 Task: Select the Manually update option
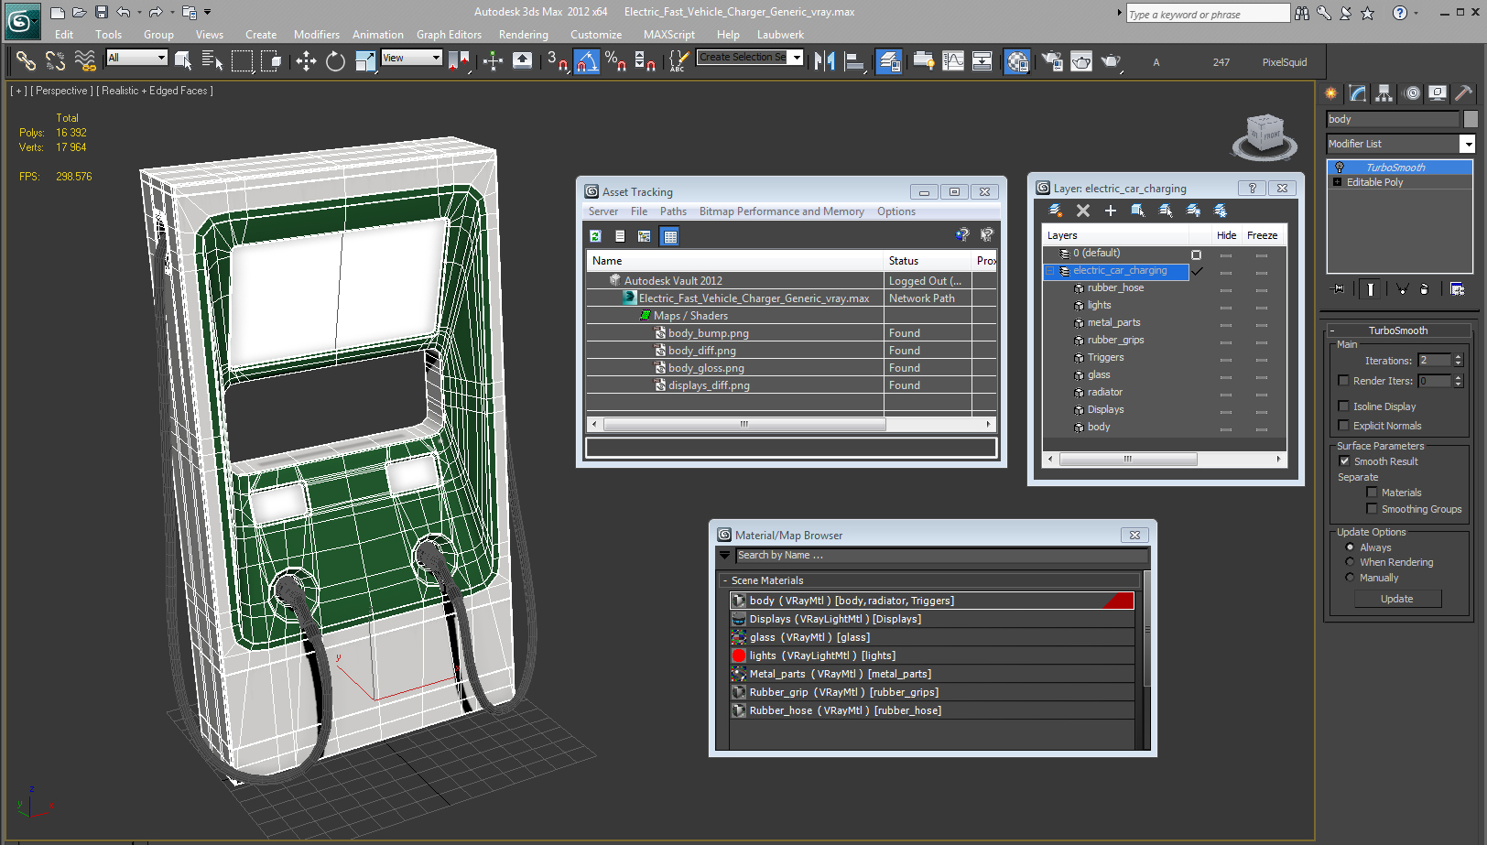pos(1350,578)
